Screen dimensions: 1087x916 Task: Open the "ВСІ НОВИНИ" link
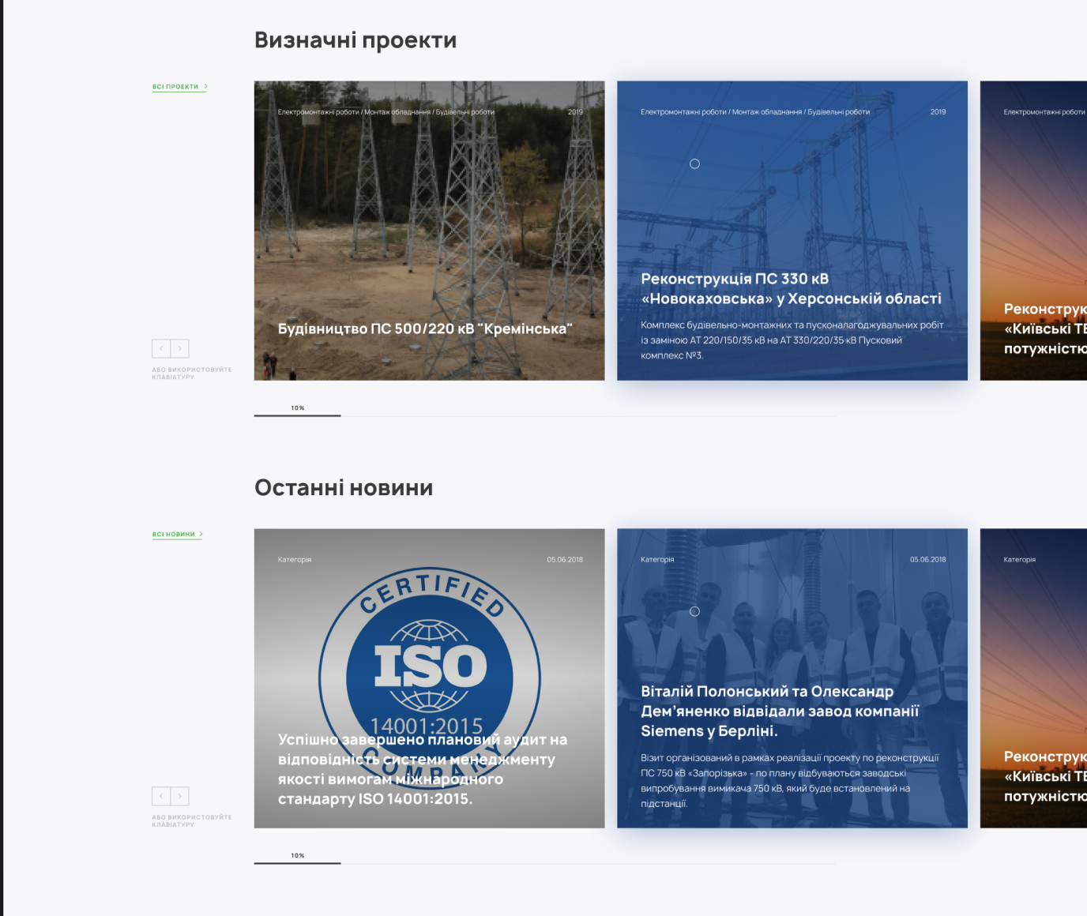[x=174, y=535]
